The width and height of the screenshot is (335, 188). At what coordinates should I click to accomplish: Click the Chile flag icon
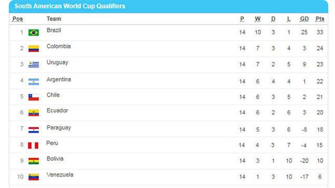33,97
